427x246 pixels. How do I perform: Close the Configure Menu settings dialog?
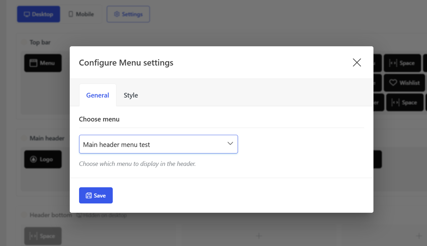tap(357, 62)
